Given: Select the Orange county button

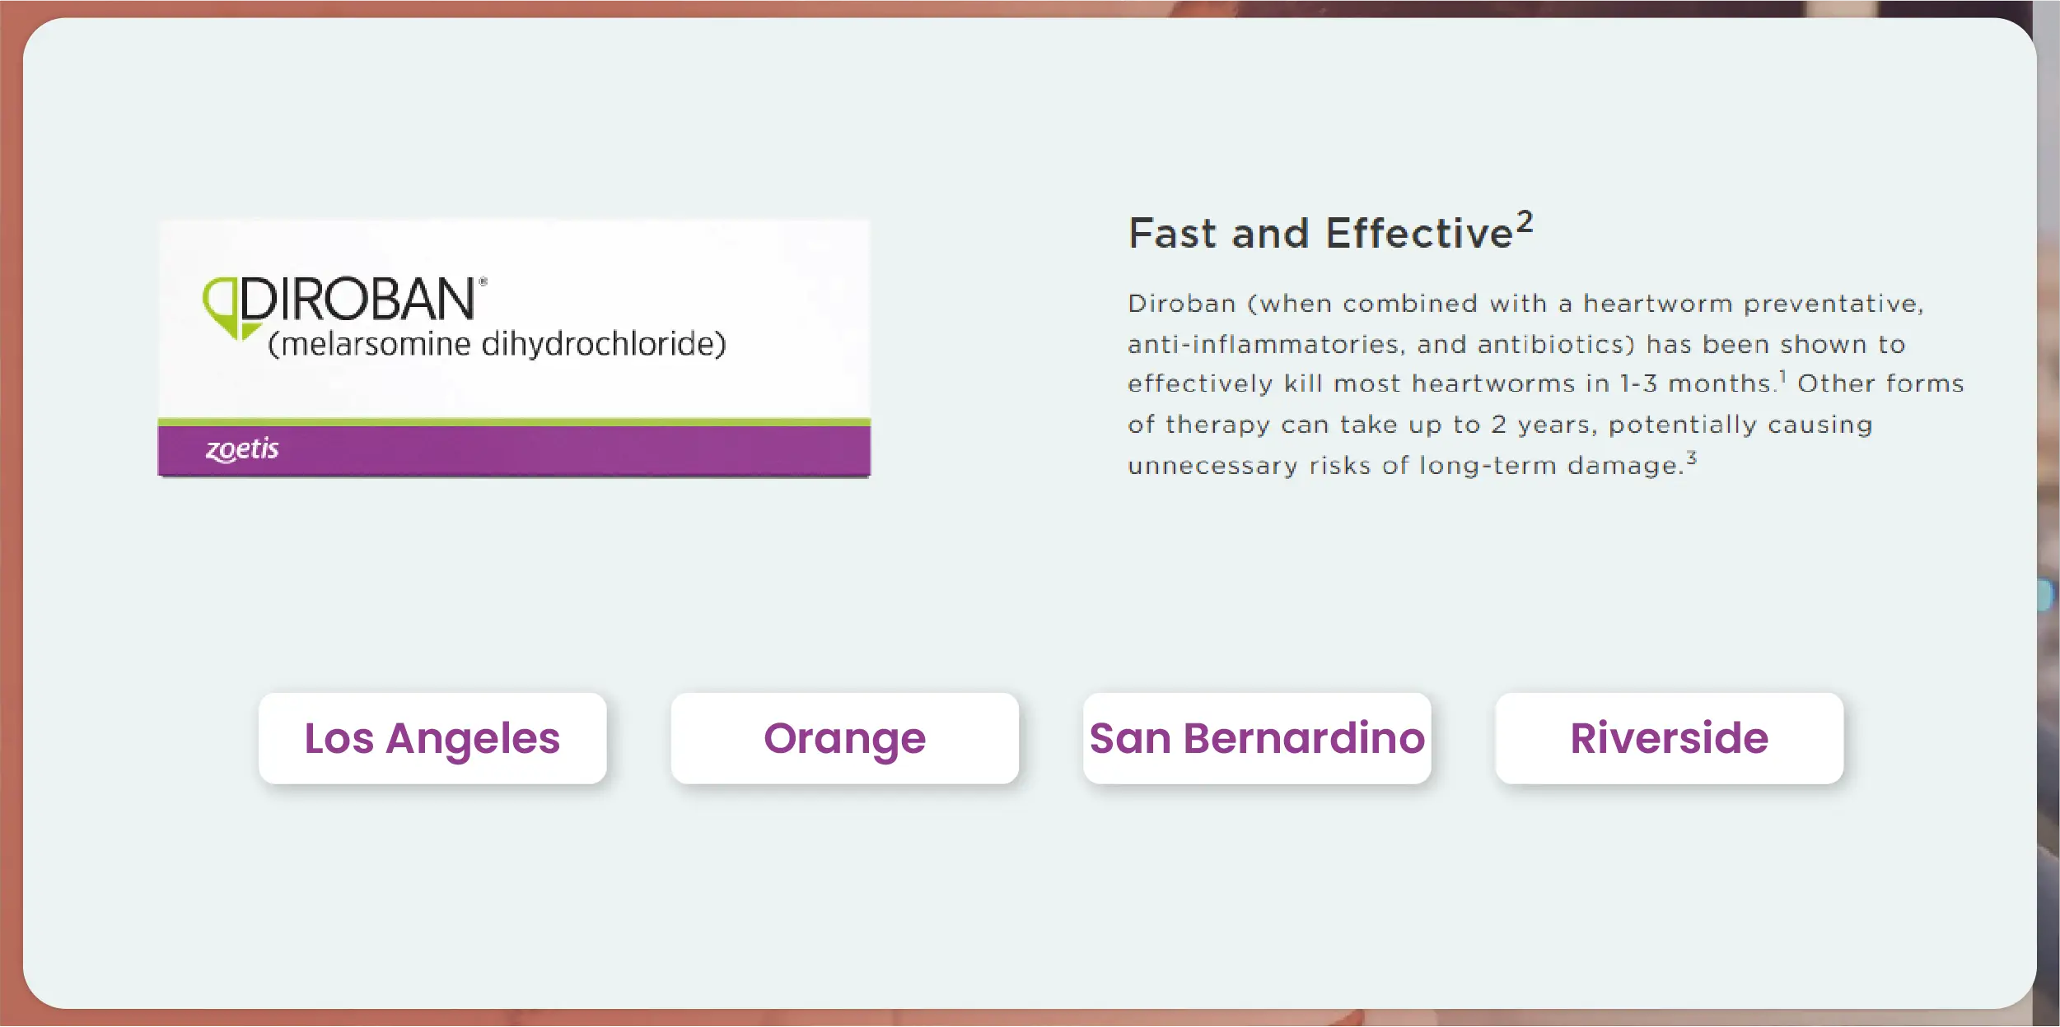Looking at the screenshot, I should (844, 738).
